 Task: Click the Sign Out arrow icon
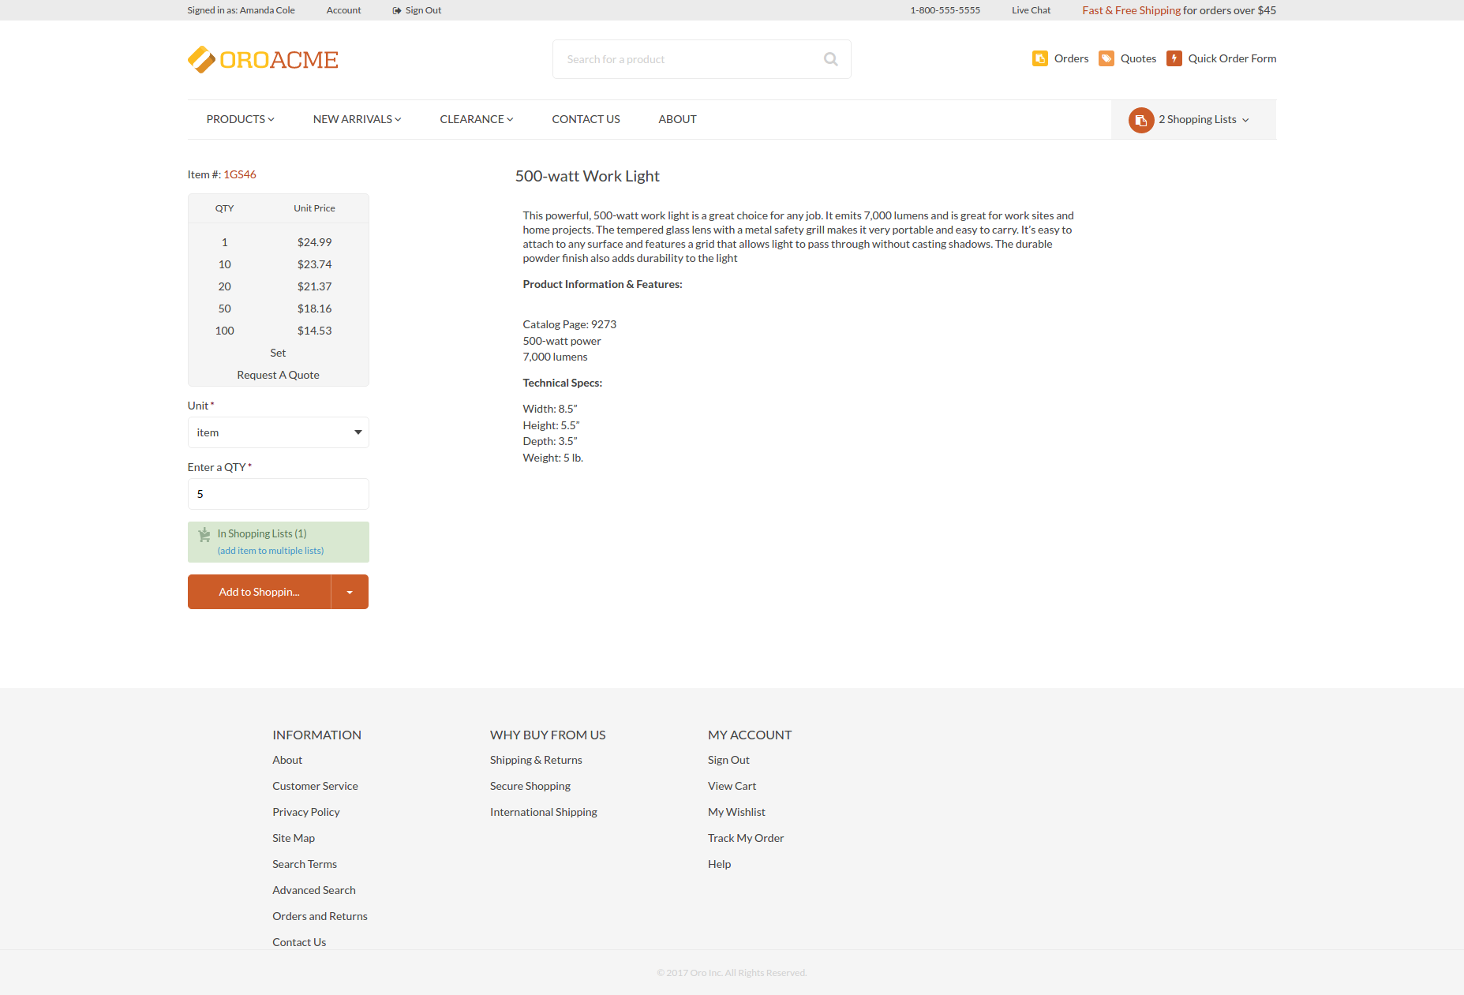point(397,10)
